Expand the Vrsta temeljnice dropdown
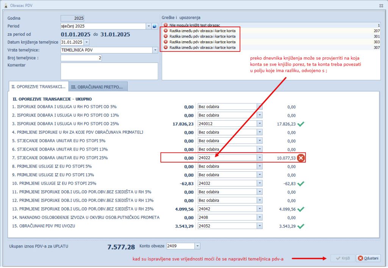 155,50
